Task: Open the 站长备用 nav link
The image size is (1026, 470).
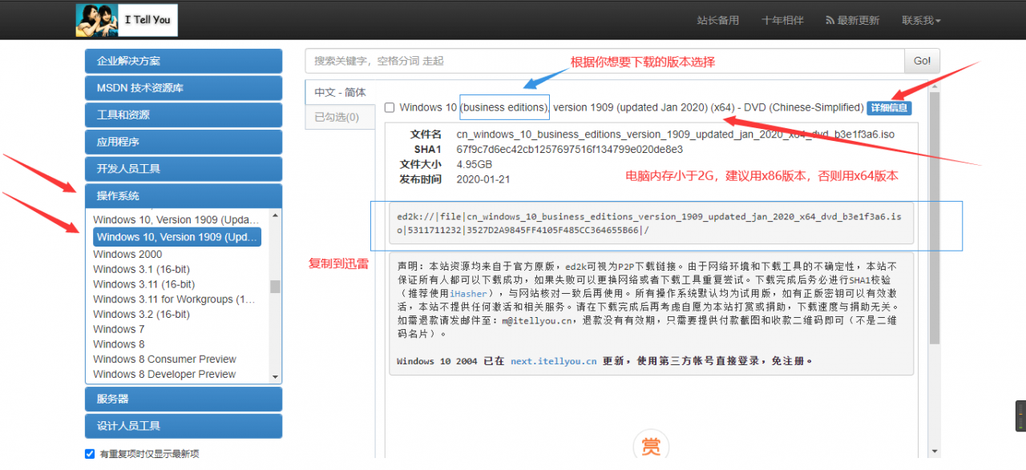Action: click(718, 20)
